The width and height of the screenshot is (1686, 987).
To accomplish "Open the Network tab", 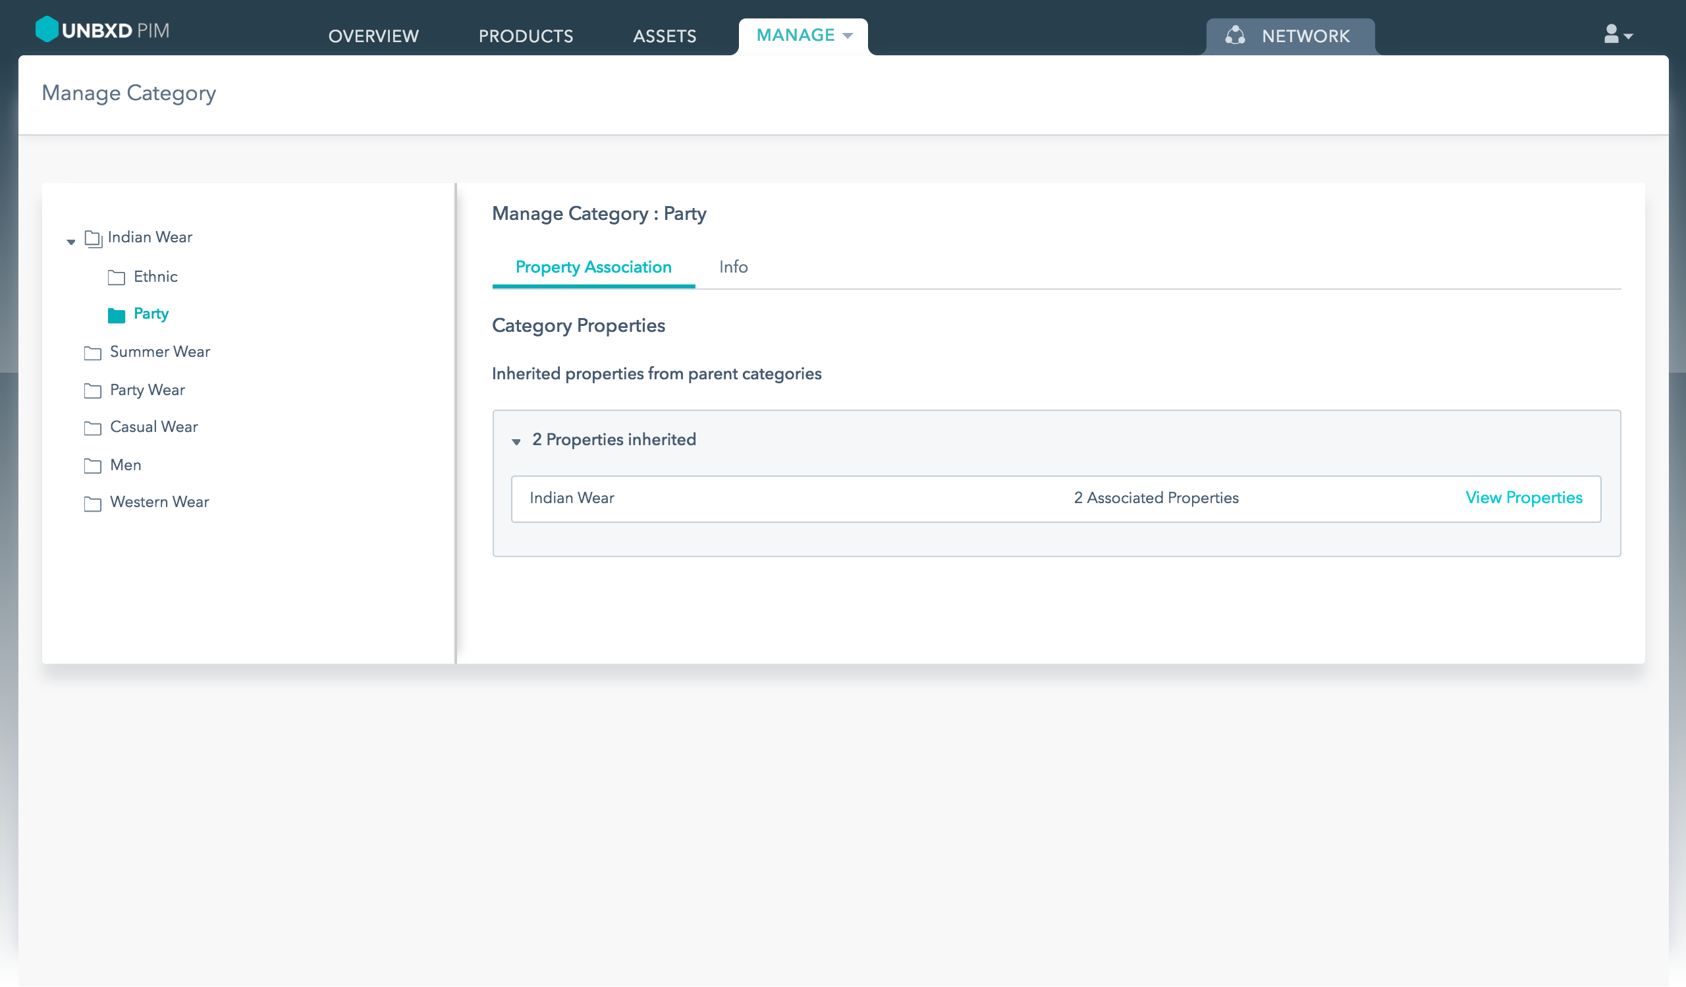I will pyautogui.click(x=1290, y=36).
